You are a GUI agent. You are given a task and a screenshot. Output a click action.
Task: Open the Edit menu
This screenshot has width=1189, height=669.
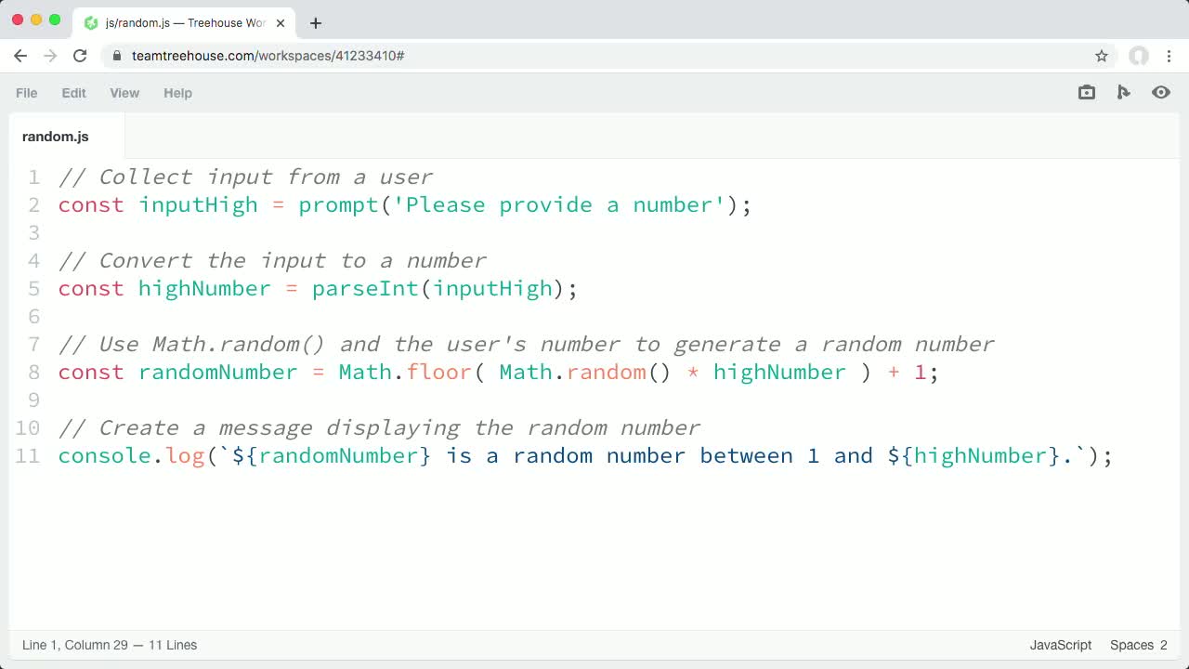tap(73, 93)
